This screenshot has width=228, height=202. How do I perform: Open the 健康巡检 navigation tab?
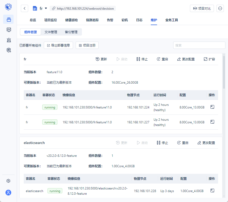[x=71, y=20]
